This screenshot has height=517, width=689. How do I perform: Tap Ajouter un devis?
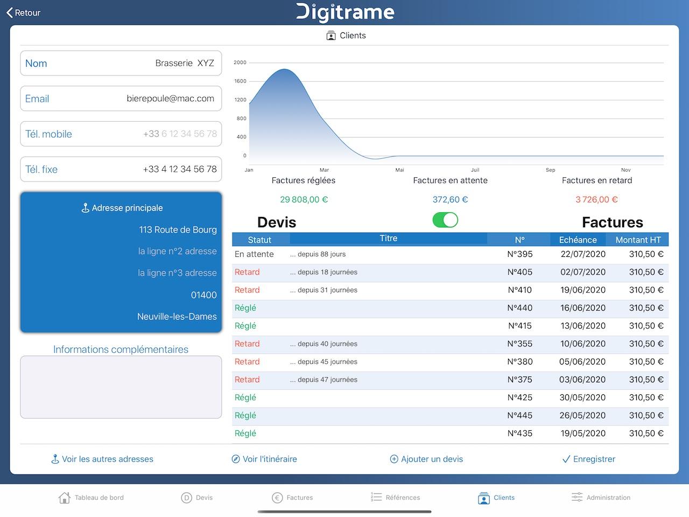tap(426, 459)
